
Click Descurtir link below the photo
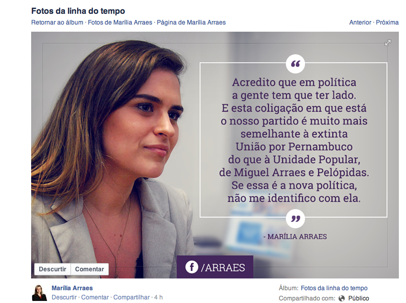[x=64, y=297]
